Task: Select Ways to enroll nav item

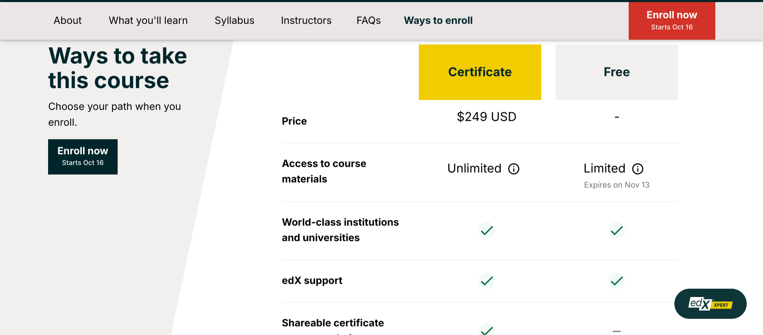Action: click(438, 21)
